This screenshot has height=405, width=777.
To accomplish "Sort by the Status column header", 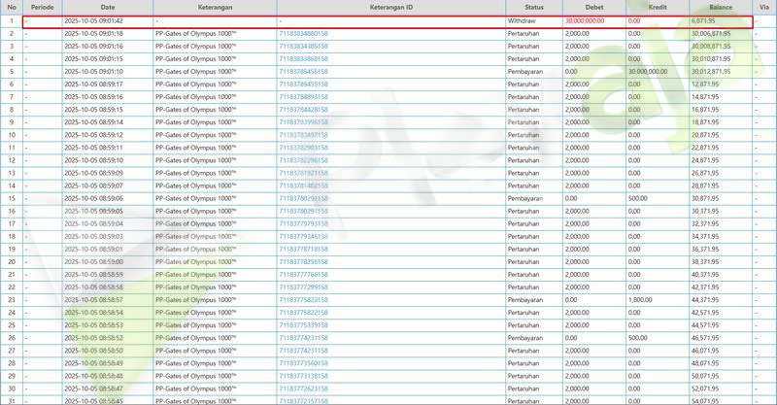I will click(533, 7).
